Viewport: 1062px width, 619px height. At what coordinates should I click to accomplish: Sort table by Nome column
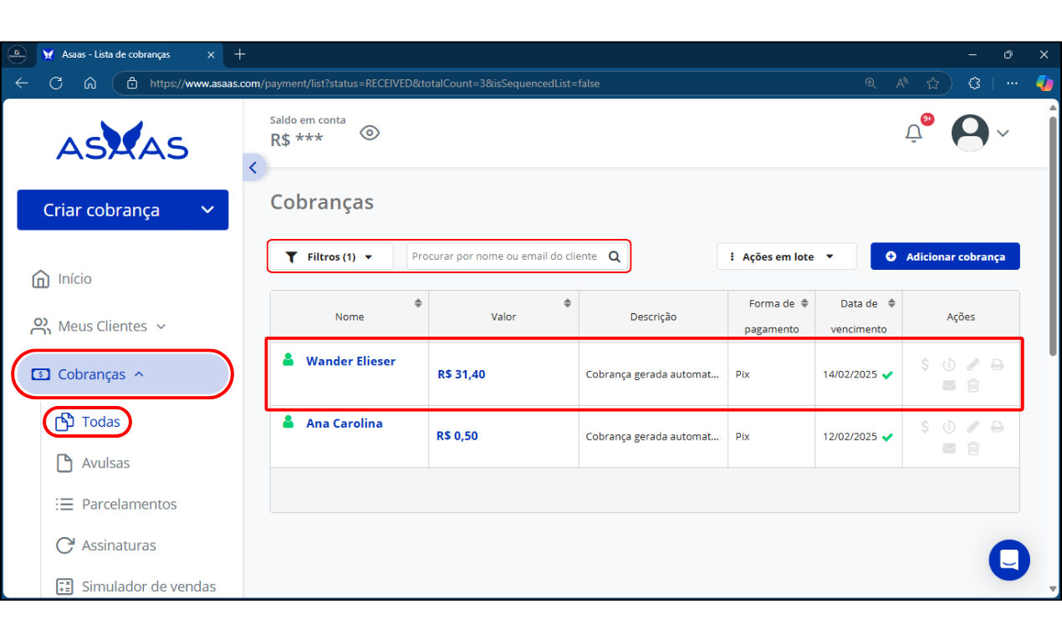[418, 303]
